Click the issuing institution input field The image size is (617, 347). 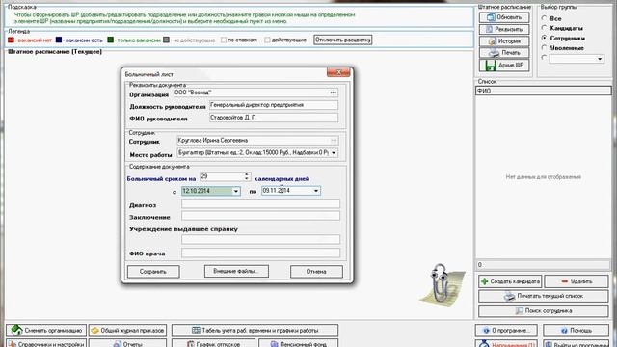click(260, 239)
